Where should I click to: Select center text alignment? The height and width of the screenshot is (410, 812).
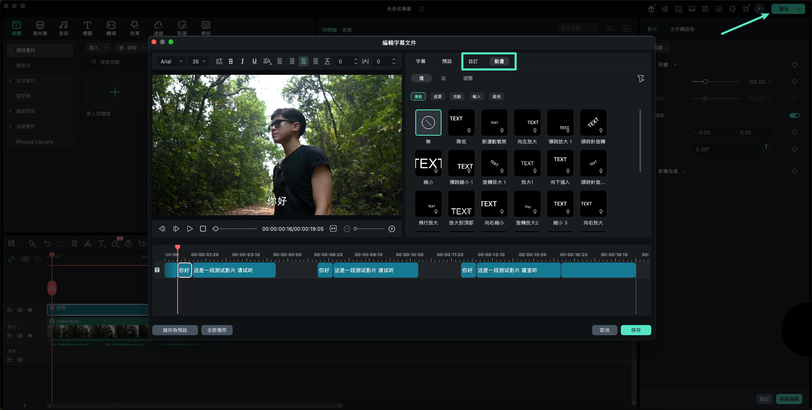tap(304, 61)
